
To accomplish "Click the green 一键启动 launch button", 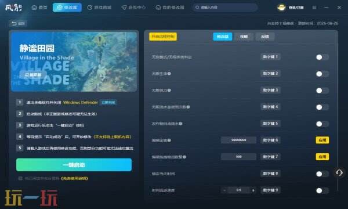I will coord(74,165).
